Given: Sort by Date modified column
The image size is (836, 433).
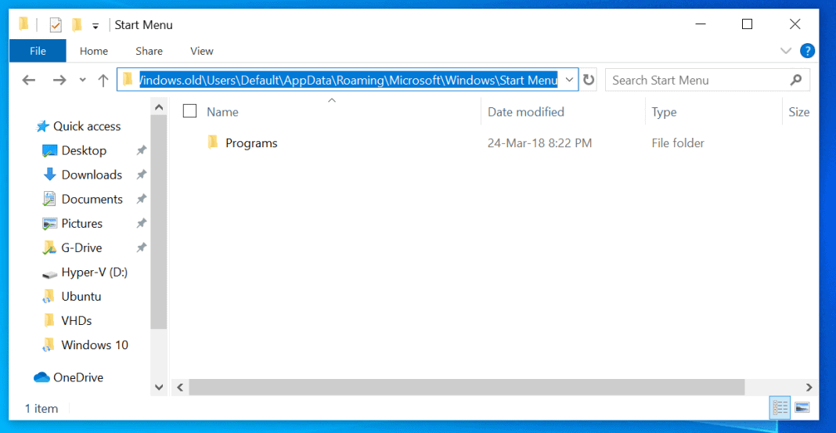Looking at the screenshot, I should pyautogui.click(x=526, y=112).
